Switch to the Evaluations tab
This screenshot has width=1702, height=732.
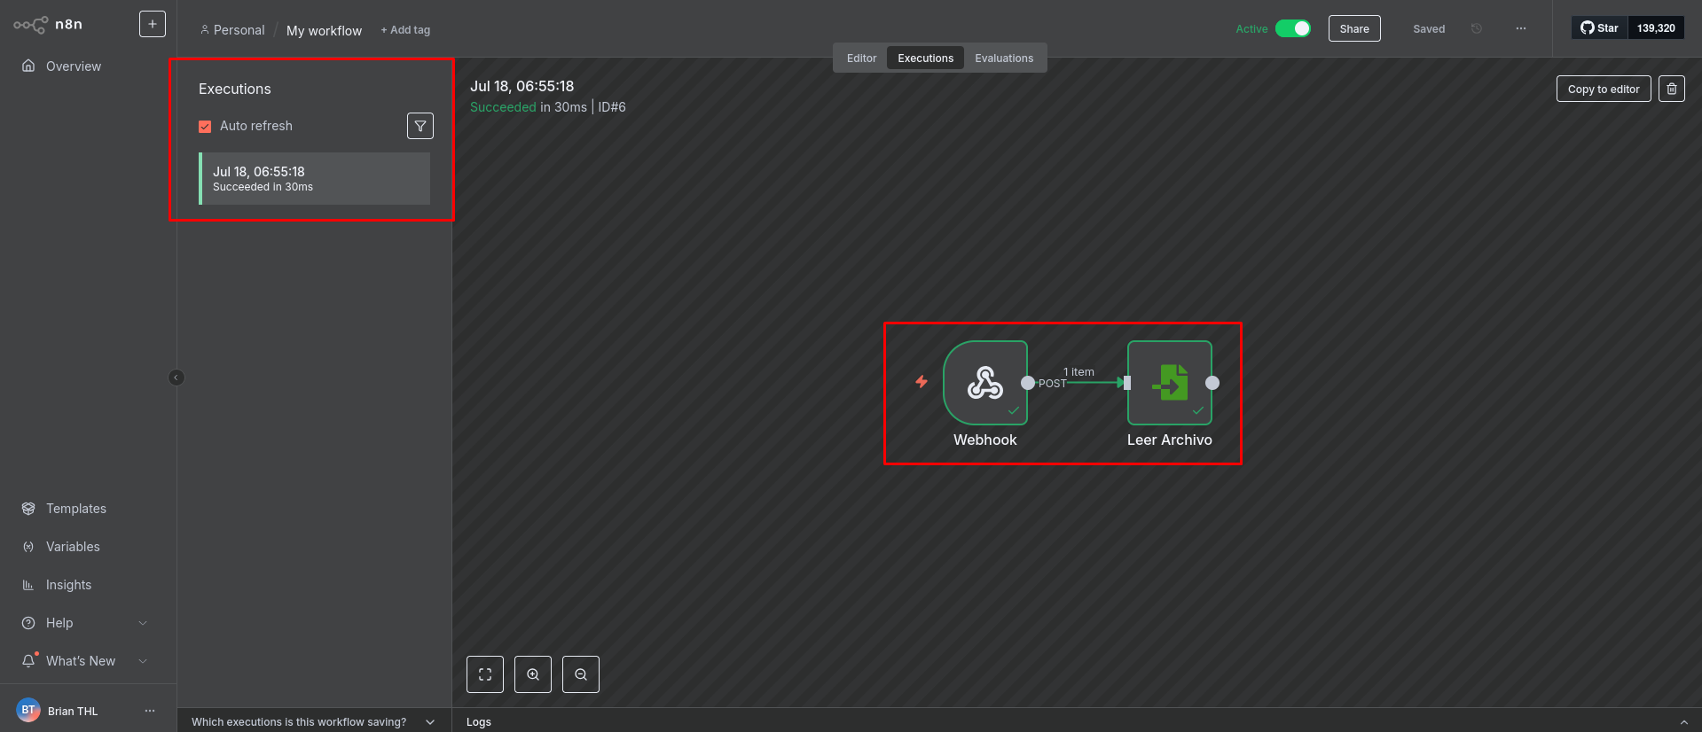tap(1003, 58)
